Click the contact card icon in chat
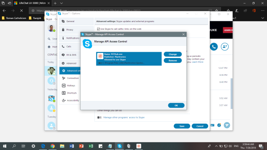Viewport: 267px width, 150px height. click(x=212, y=125)
